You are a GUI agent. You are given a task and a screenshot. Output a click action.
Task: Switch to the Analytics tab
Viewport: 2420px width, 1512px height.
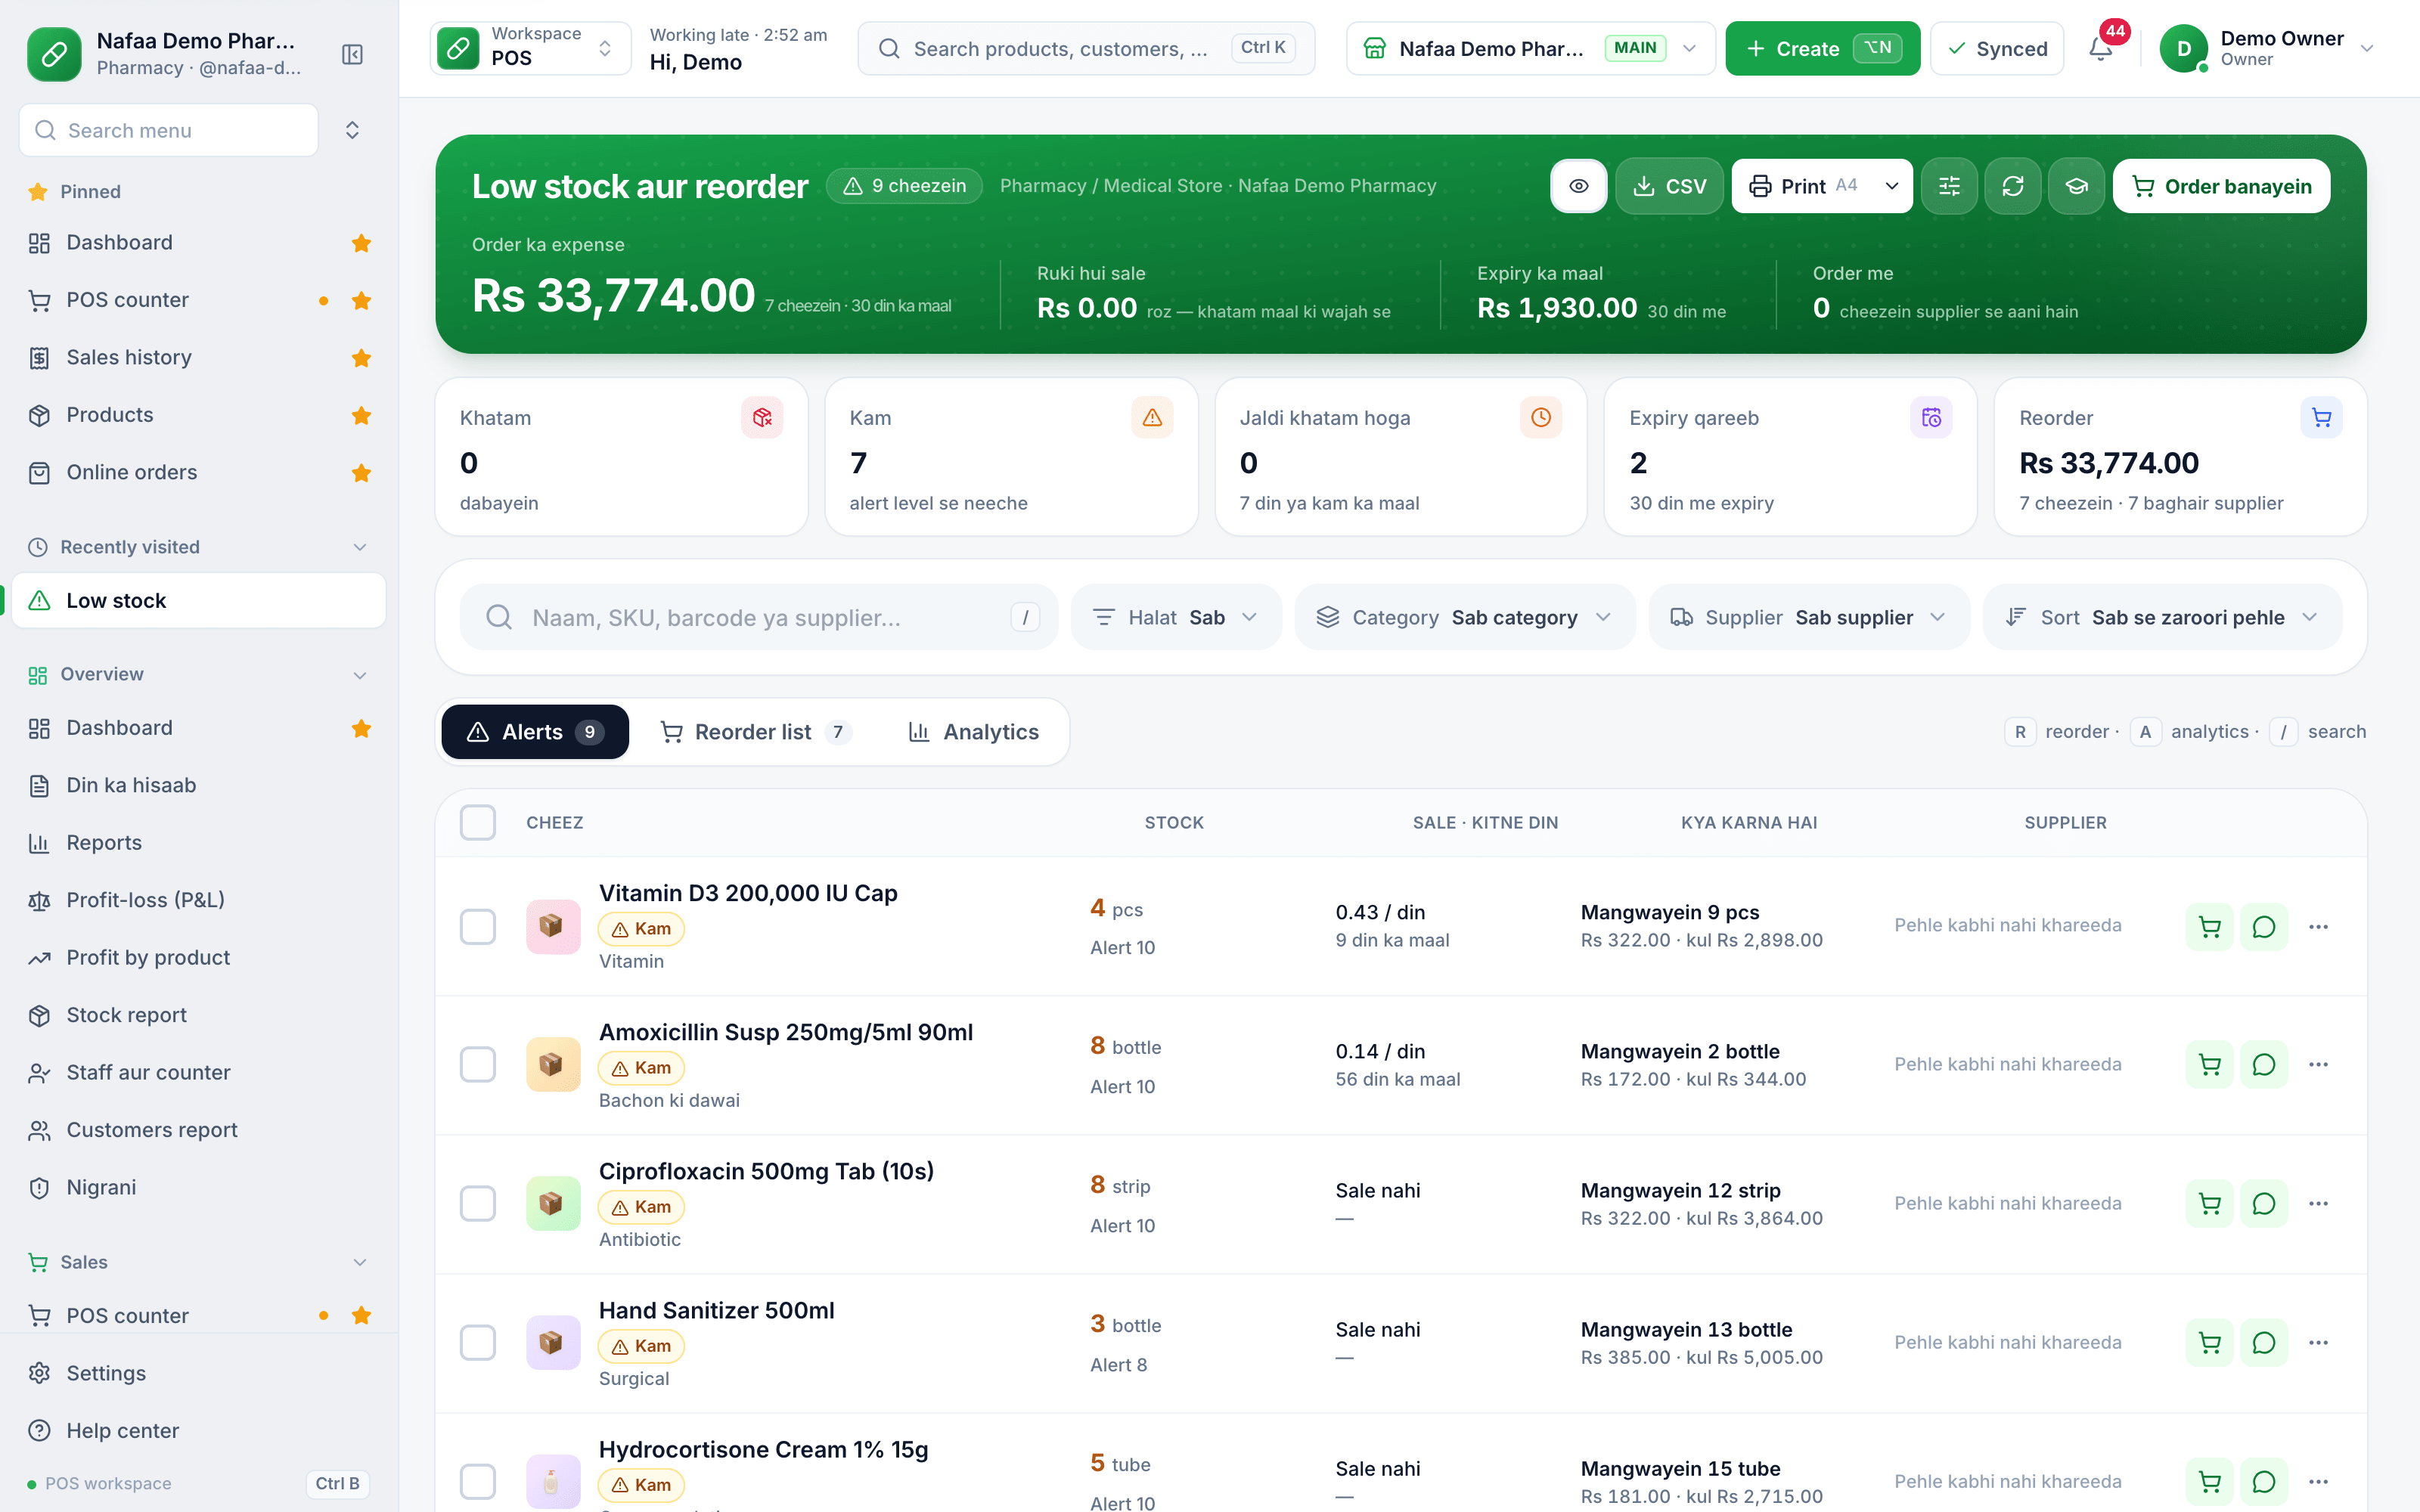coord(974,732)
